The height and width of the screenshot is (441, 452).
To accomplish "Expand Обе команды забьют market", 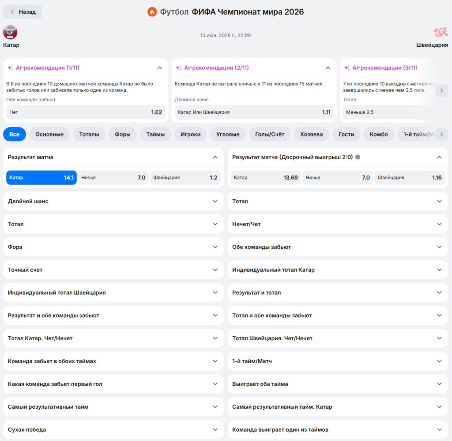I will 338,247.
